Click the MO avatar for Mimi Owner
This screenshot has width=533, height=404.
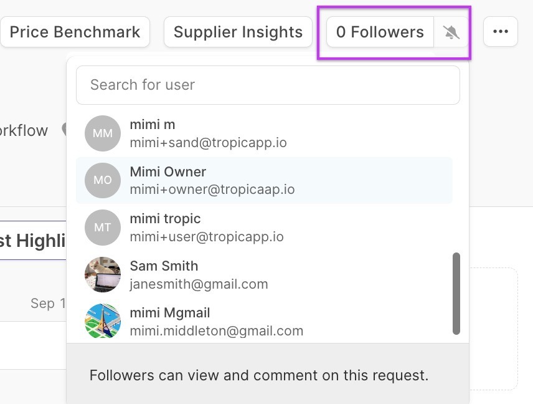click(103, 180)
